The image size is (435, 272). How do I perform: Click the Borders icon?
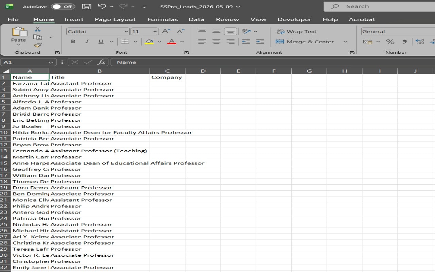coord(125,41)
